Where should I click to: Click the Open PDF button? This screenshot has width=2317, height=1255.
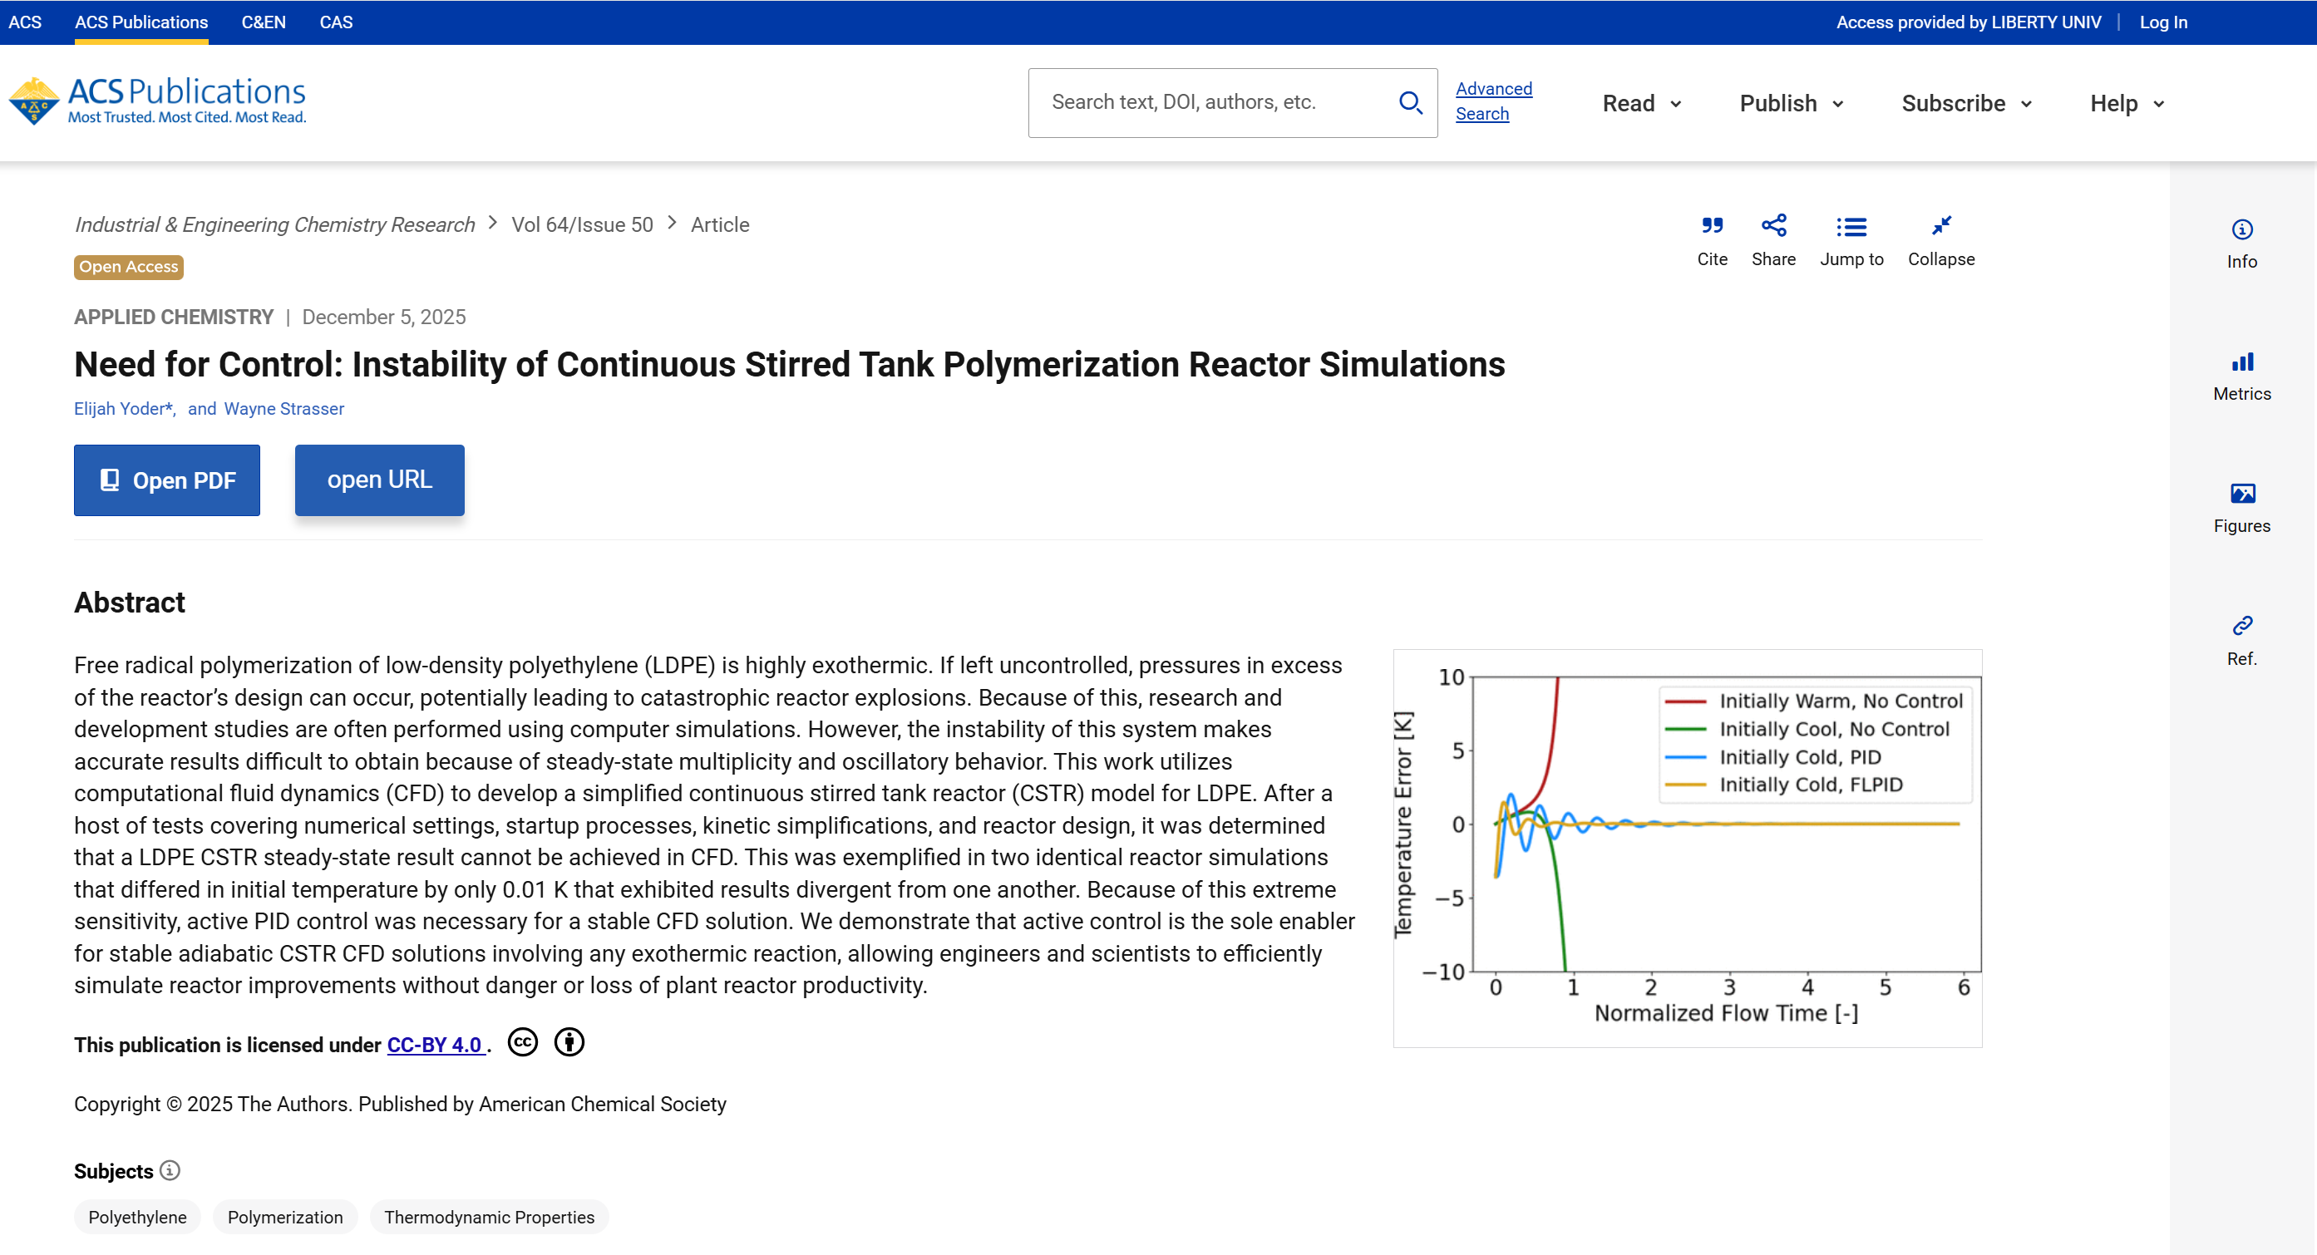(x=166, y=480)
